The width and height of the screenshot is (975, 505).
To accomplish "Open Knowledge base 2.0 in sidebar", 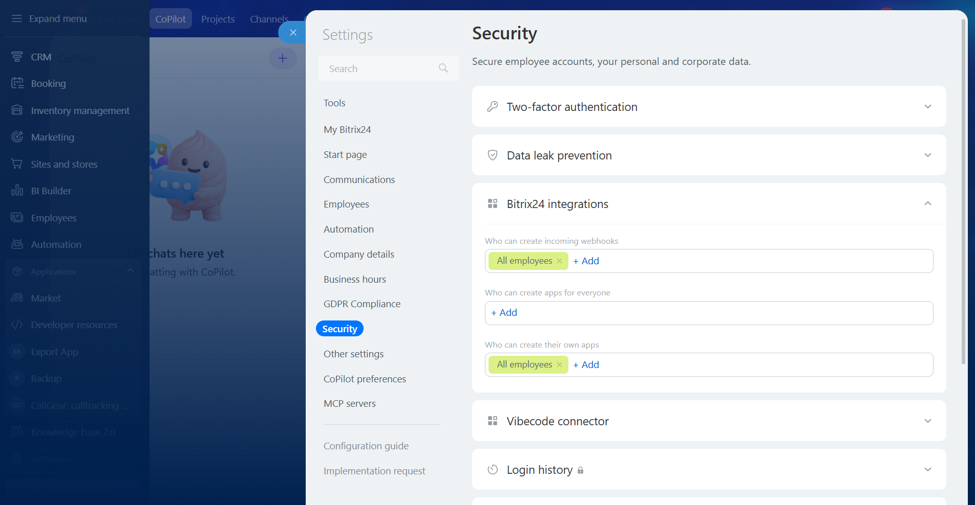I will click(x=73, y=432).
